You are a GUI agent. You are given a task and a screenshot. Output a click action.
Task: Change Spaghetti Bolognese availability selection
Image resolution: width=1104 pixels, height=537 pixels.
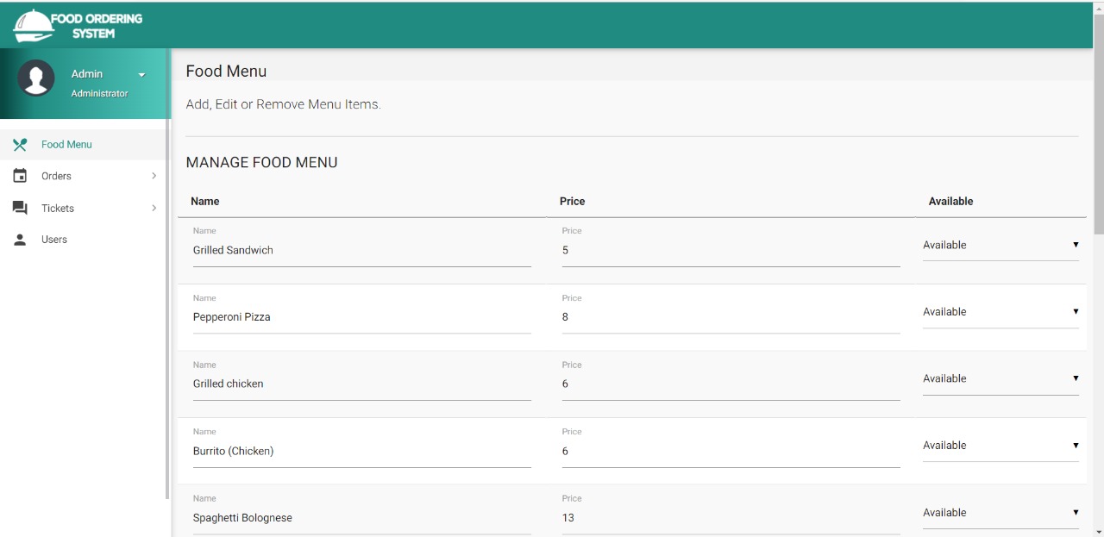(x=1000, y=512)
